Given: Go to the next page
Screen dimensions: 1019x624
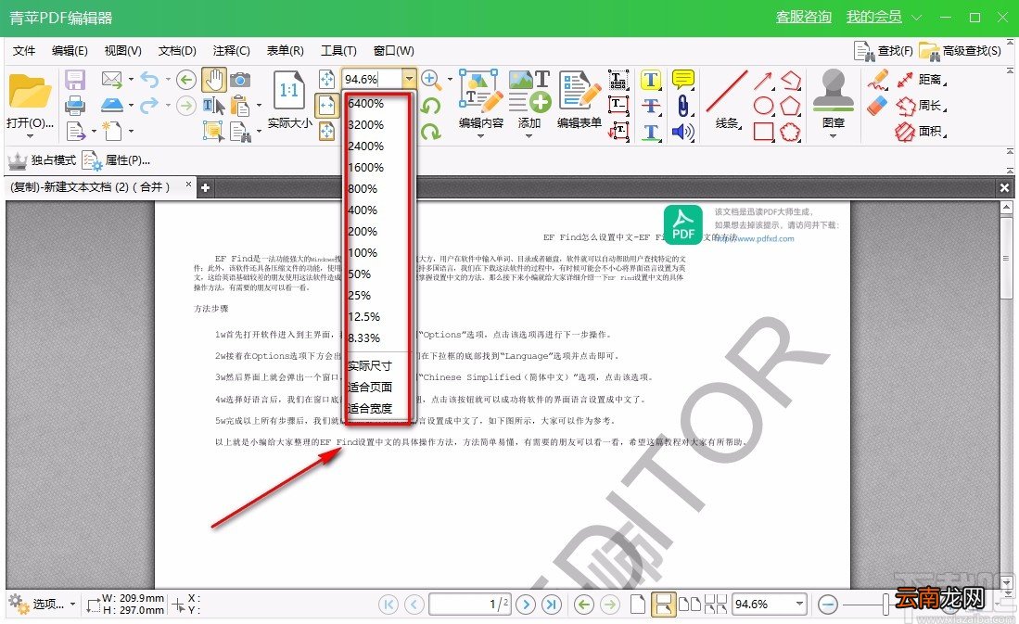Looking at the screenshot, I should (526, 605).
